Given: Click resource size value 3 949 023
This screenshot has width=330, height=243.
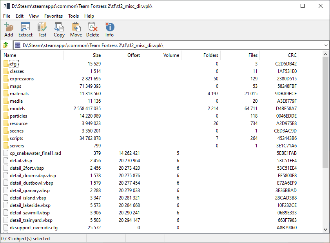Looking at the screenshot, I should pyautogui.click(x=91, y=123).
